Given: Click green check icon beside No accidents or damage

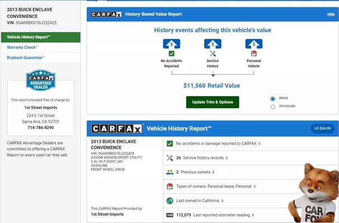Looking at the screenshot, I should pos(170,144).
